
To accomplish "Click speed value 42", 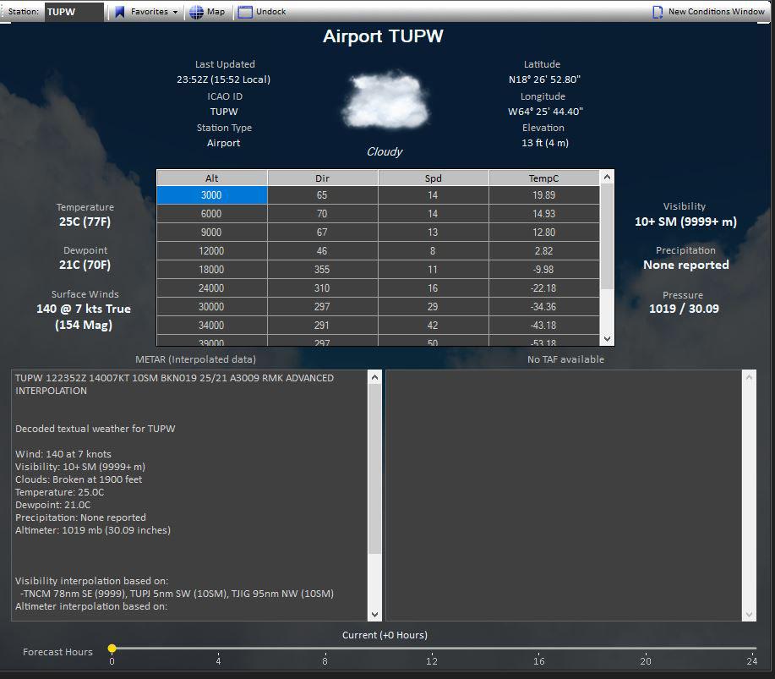I will coord(433,325).
